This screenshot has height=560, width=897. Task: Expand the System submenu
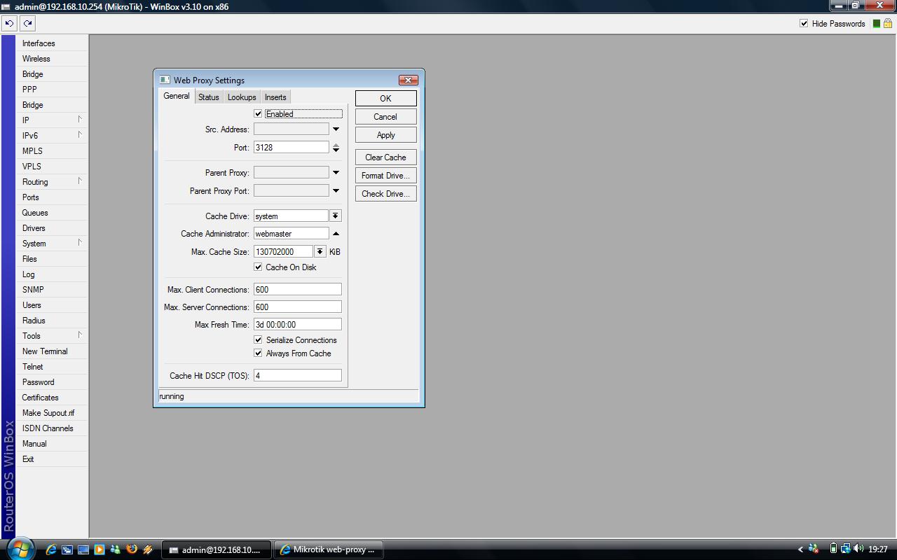[x=80, y=242]
